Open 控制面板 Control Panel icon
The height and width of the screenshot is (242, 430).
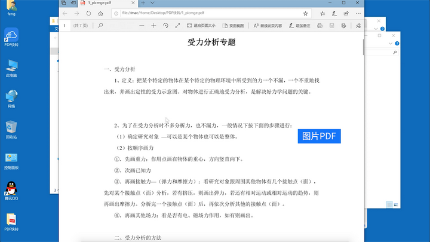click(x=11, y=161)
